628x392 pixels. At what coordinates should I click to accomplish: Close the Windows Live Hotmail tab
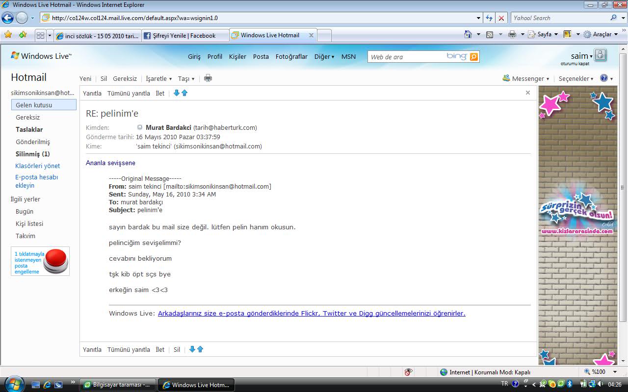(x=311, y=35)
